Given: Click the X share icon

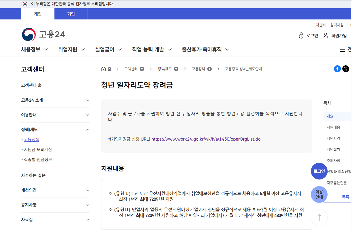Looking at the screenshot, I should pyautogui.click(x=346, y=69).
